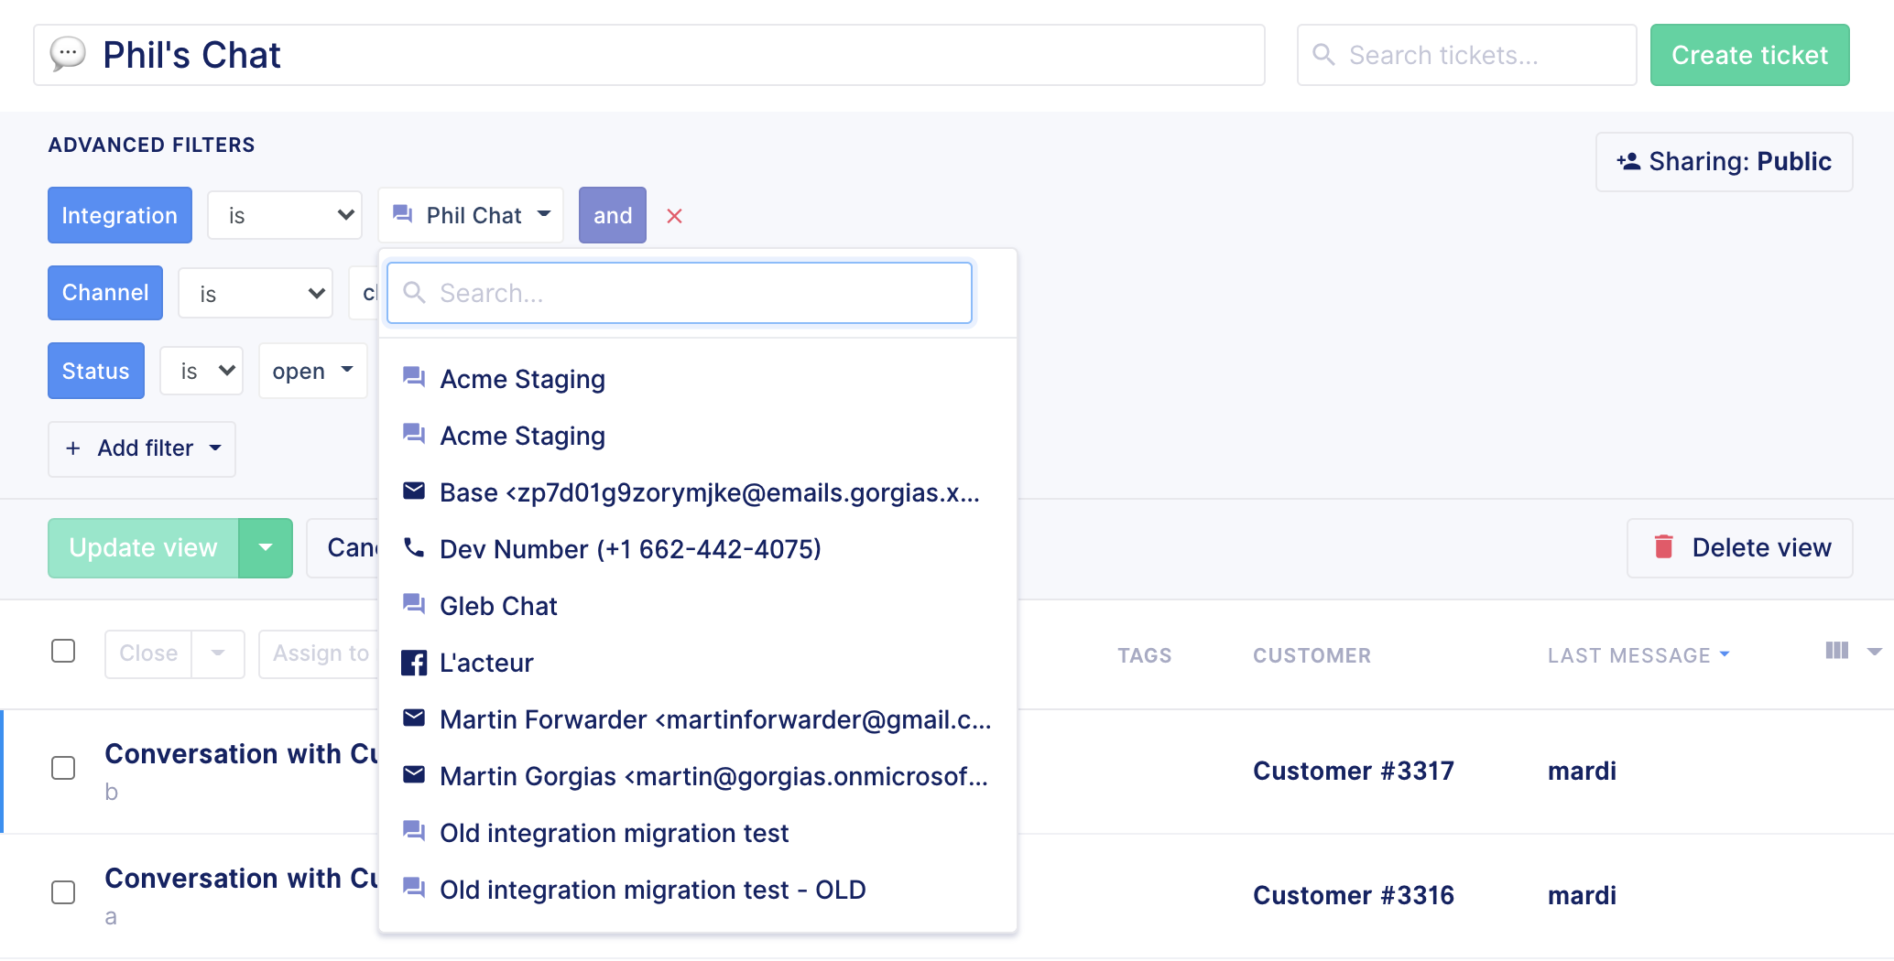Click the envelope icon beside Martin Gorgias
The image size is (1894, 961).
click(414, 775)
